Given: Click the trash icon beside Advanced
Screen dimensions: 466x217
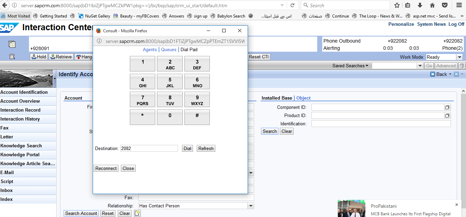Looking at the screenshot, I should 462,66.
